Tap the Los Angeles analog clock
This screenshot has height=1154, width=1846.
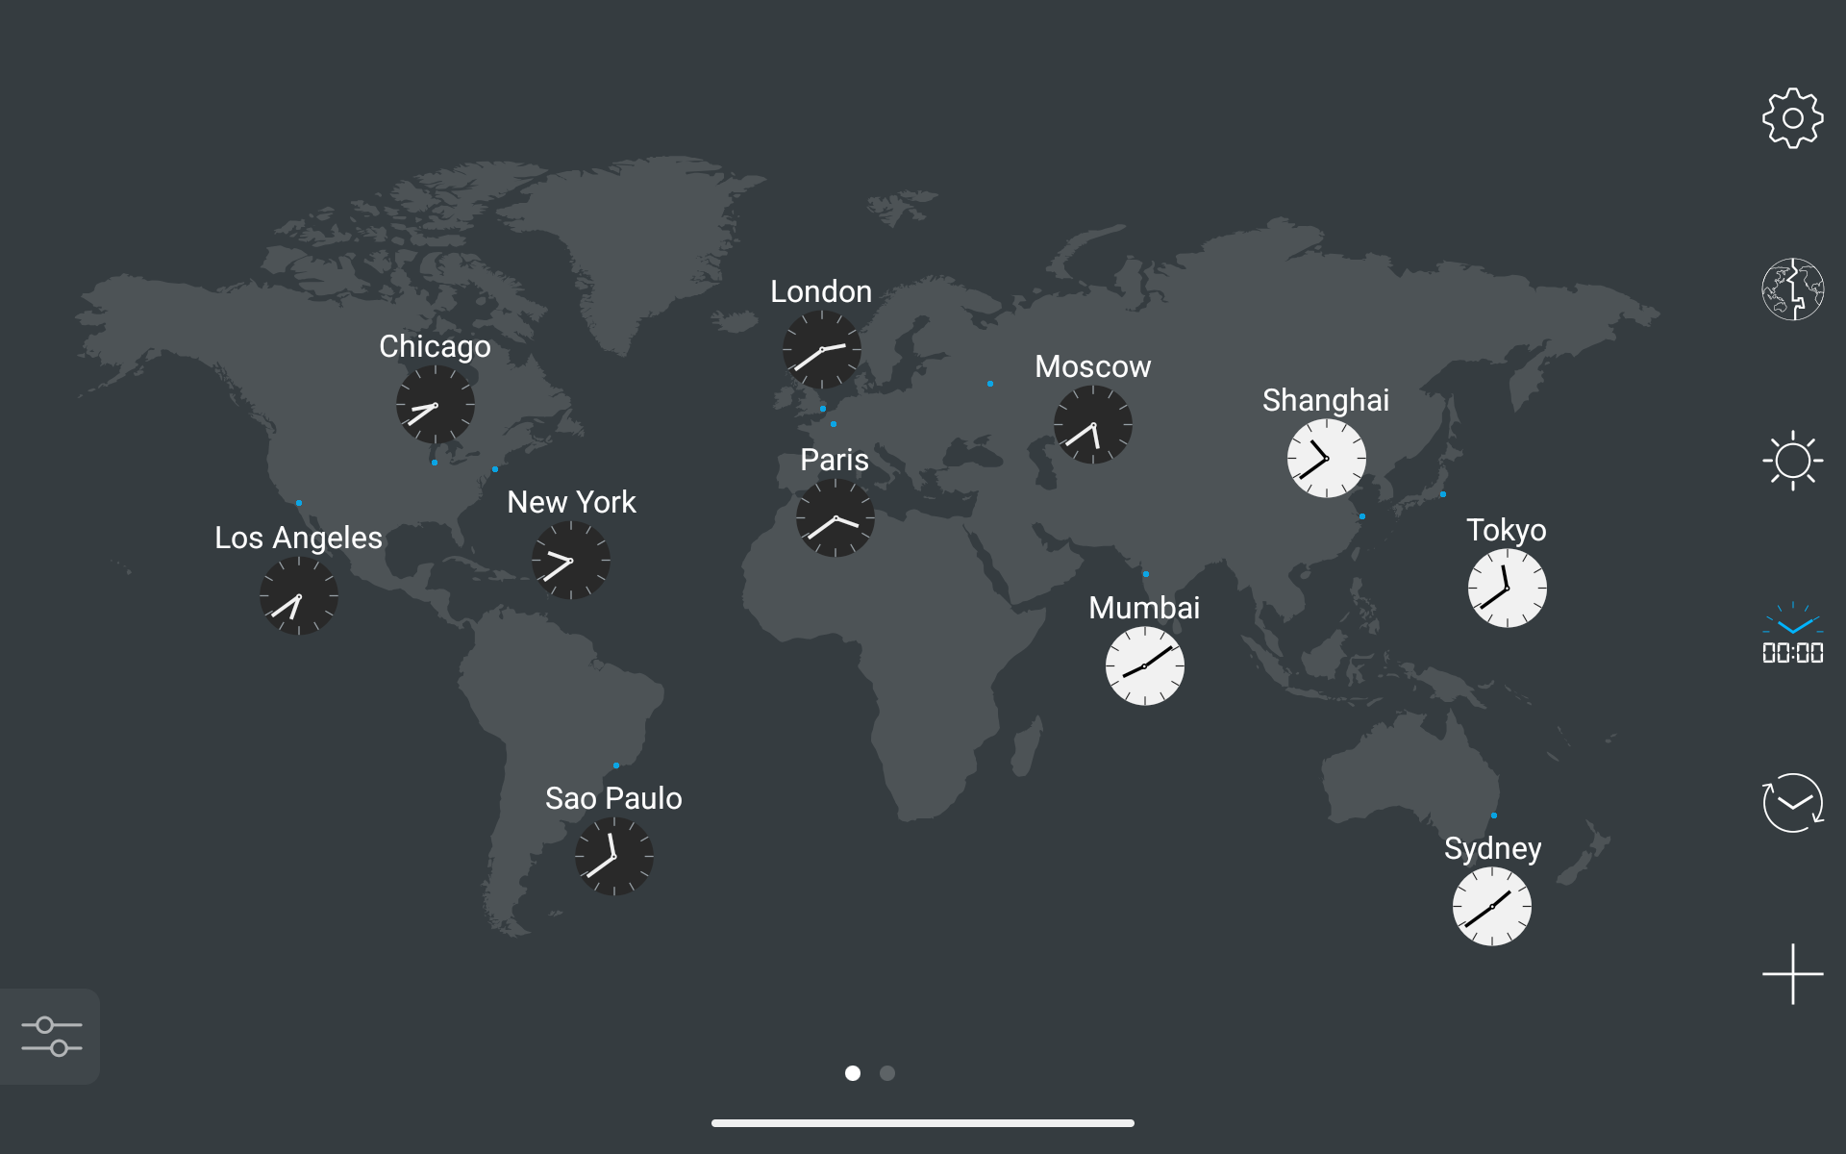[x=299, y=596]
